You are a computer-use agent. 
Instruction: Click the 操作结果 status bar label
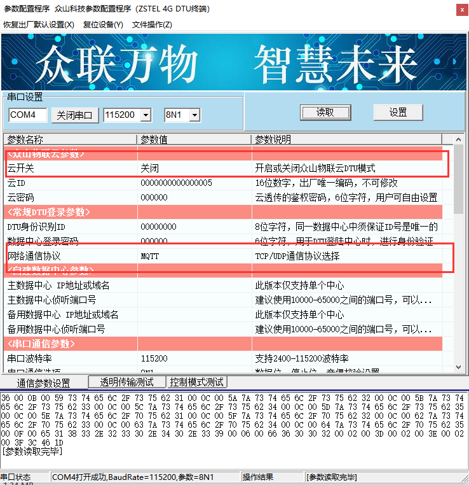pos(258,477)
